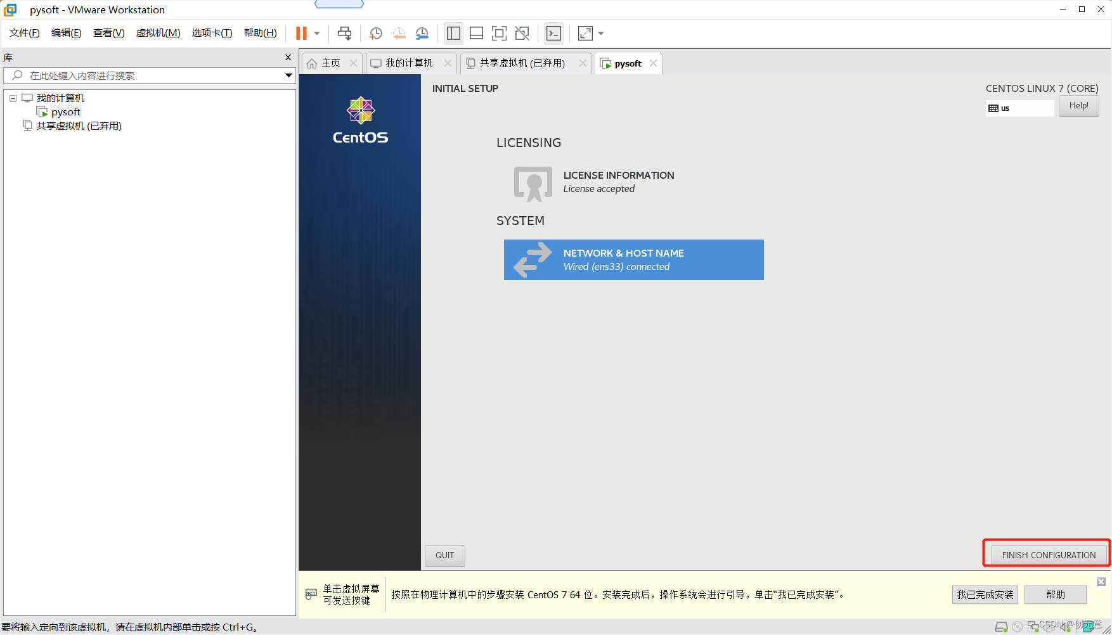Image resolution: width=1112 pixels, height=635 pixels.
Task: Click the us keyboard layout indicator
Action: [1019, 108]
